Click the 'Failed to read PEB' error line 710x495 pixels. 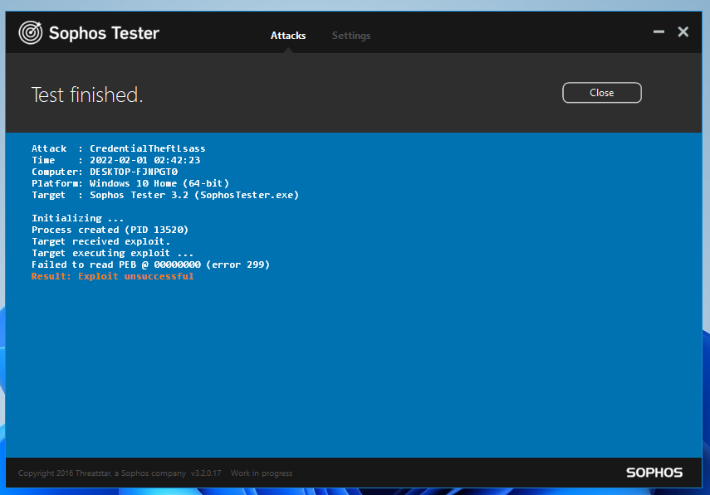click(150, 264)
